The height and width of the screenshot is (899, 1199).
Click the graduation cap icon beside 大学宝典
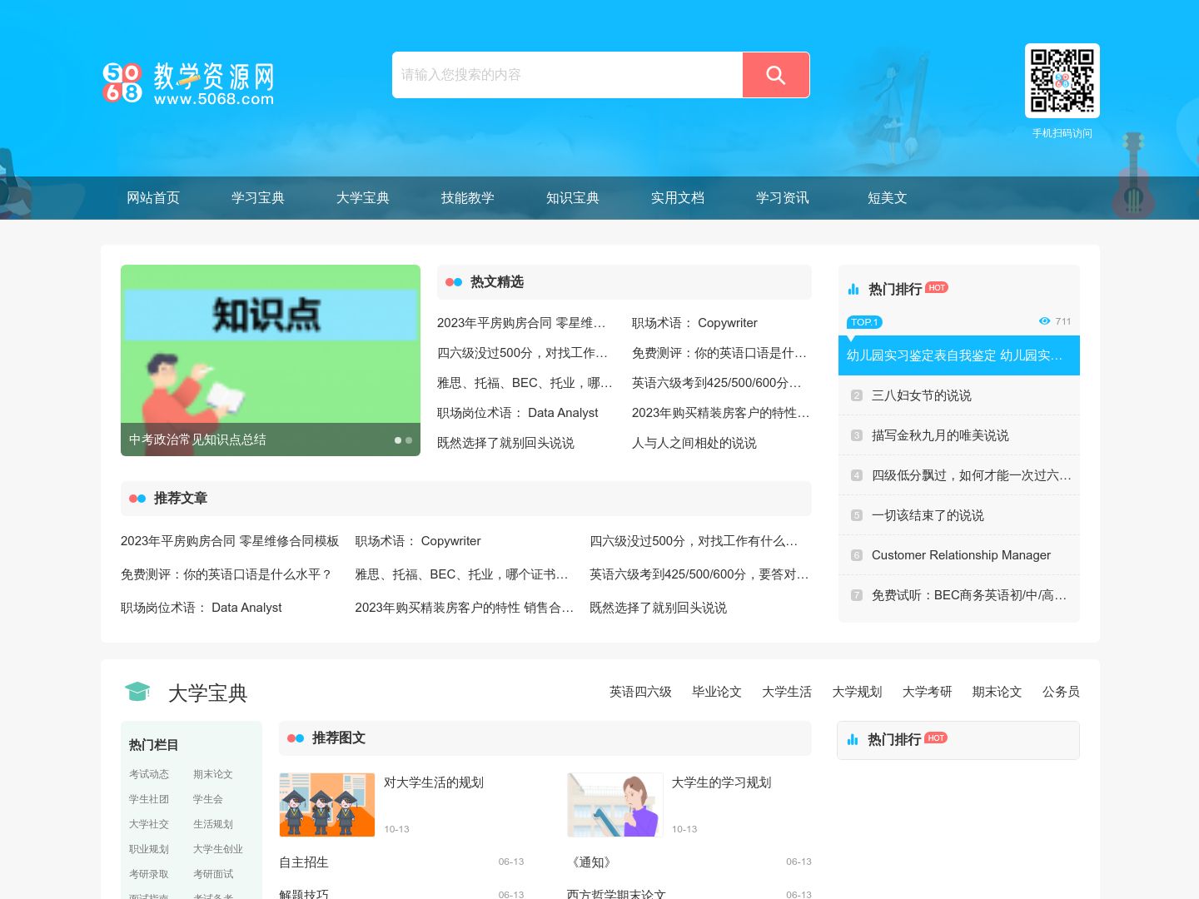click(x=137, y=692)
